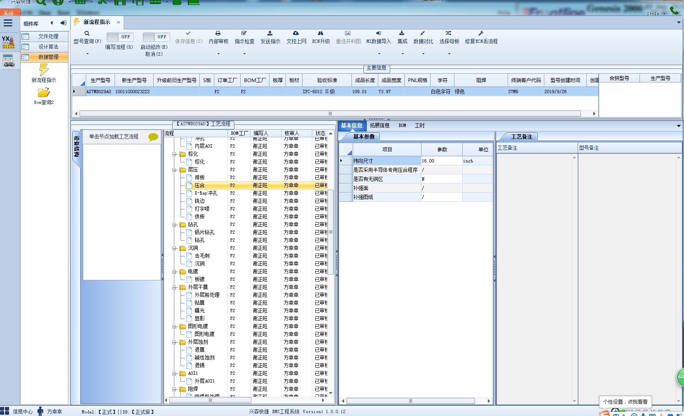The image size is (684, 416).
Task: Switch to BOM tab
Action: (x=402, y=126)
